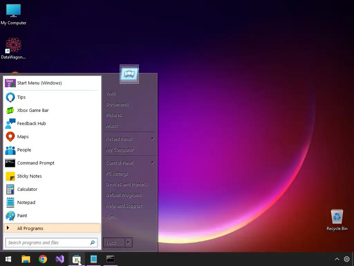Click the search magnifier icon
354x266 pixels.
point(92,242)
